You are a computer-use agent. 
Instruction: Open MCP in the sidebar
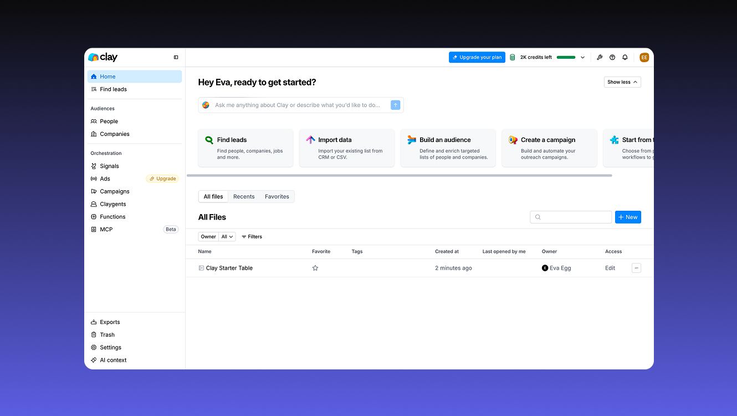coord(135,230)
